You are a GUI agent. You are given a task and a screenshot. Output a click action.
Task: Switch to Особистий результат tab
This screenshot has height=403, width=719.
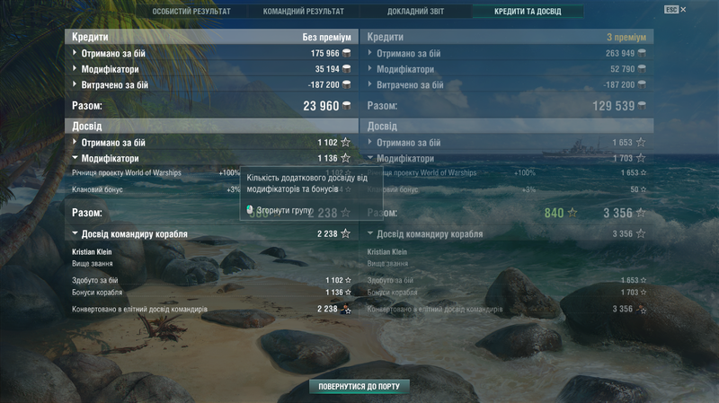pyautogui.click(x=191, y=12)
